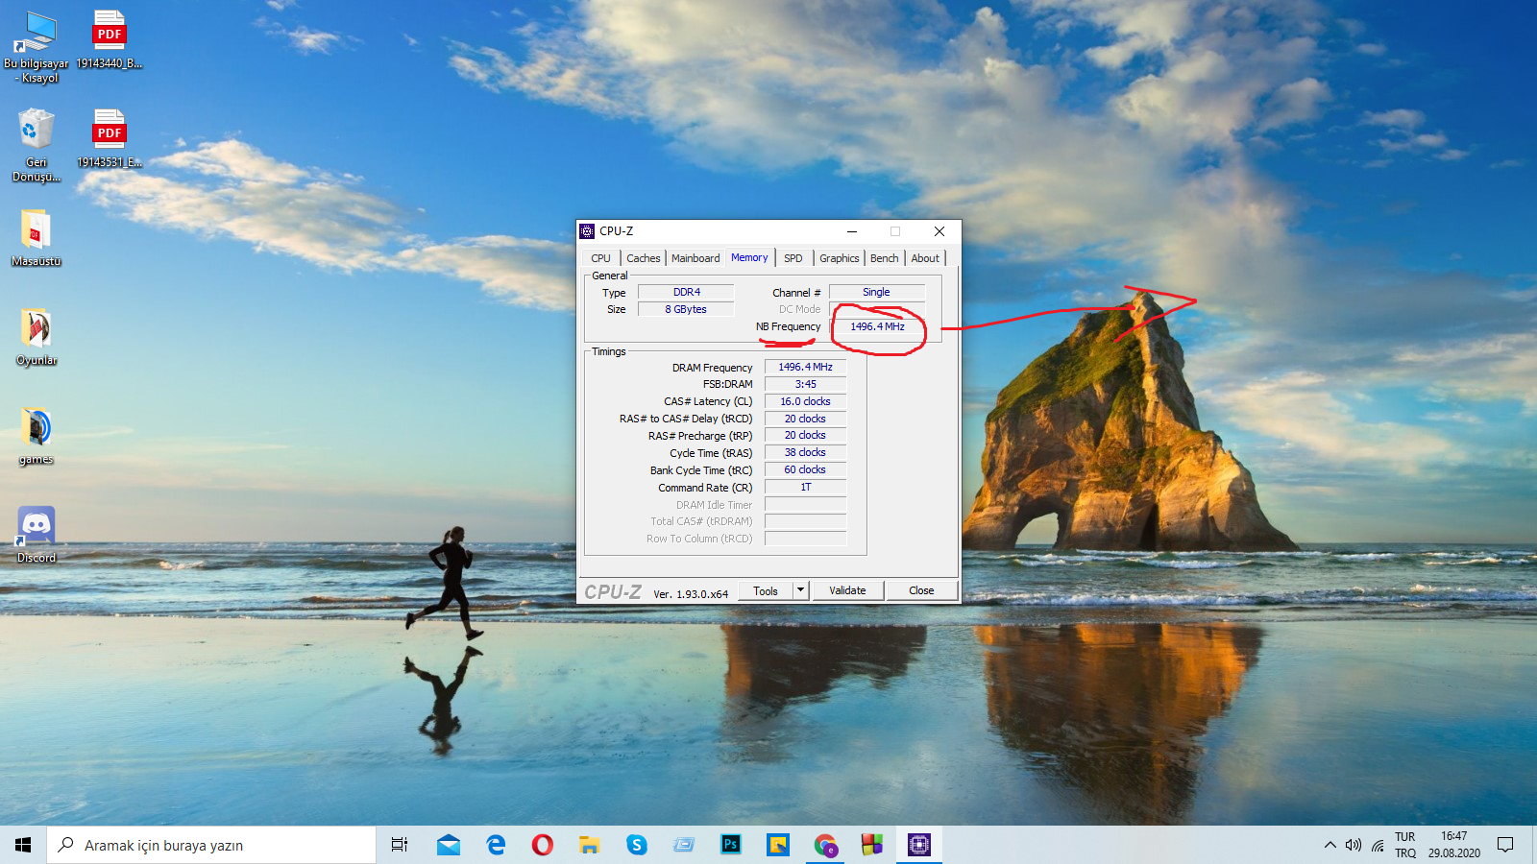Click the Close button in CPU-Z footer

point(921,590)
